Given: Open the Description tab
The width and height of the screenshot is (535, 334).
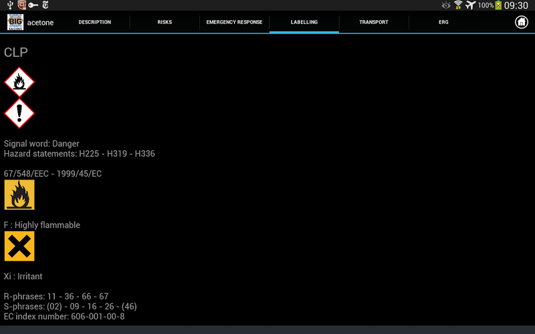Looking at the screenshot, I should click(94, 22).
